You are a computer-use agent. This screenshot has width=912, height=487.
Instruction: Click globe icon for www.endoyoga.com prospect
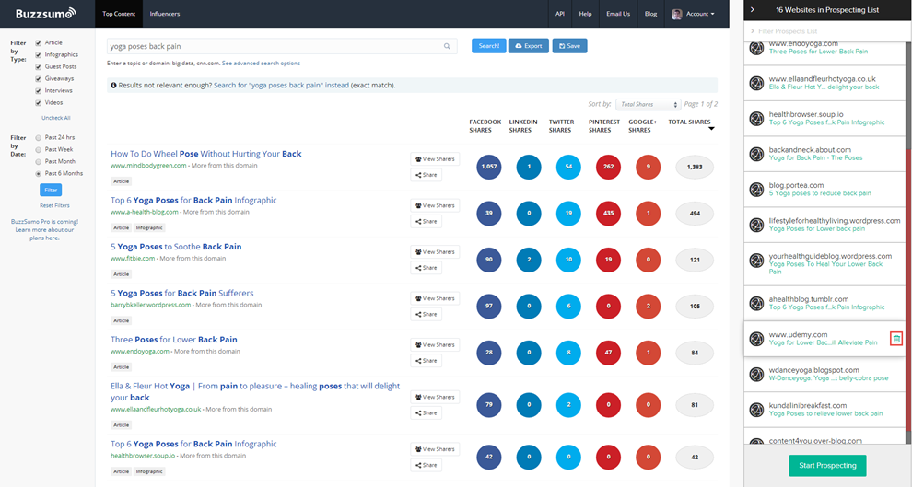pyautogui.click(x=756, y=48)
